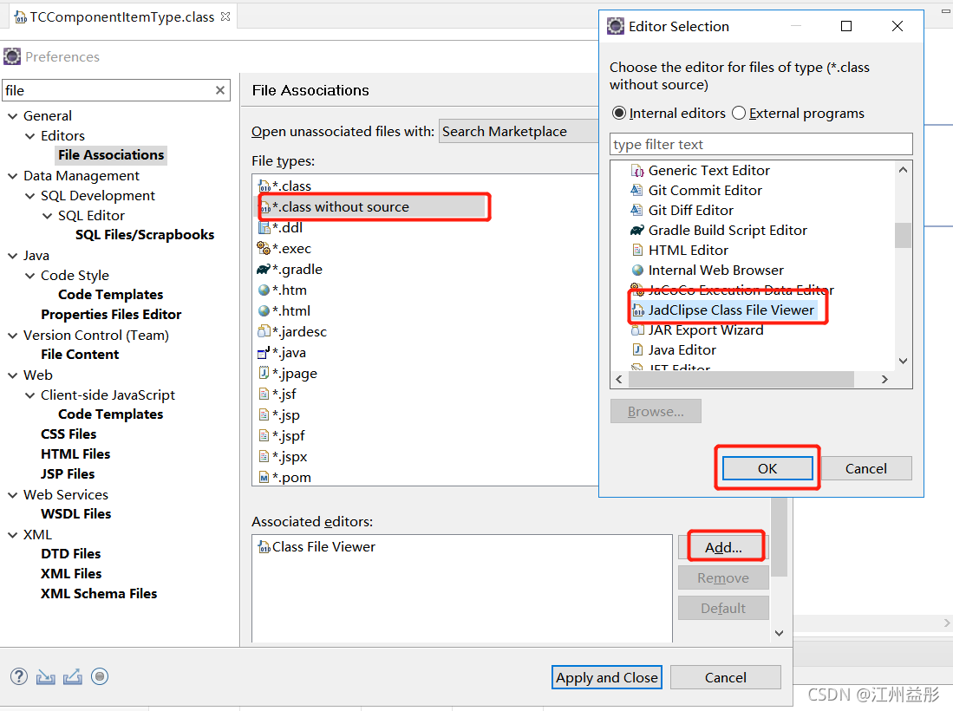Viewport: 953px width, 711px height.
Task: Click the help question mark icon
Action: [x=19, y=676]
